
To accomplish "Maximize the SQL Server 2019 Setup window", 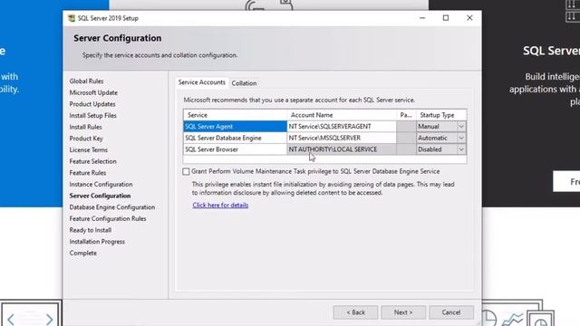I will [x=446, y=18].
